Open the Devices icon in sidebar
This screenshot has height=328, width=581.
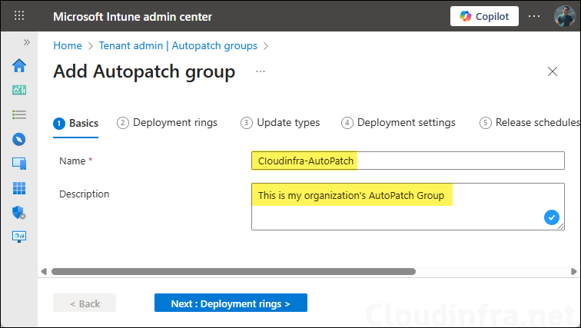coord(19,164)
